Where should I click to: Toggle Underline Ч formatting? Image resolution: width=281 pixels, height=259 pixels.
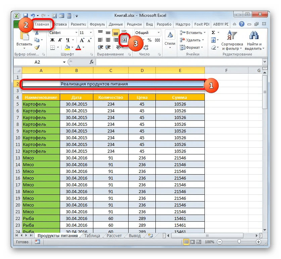(67, 40)
